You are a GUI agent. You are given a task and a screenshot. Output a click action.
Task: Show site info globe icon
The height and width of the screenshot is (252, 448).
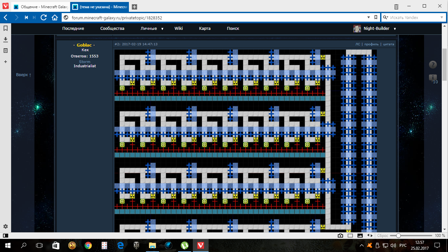click(66, 18)
